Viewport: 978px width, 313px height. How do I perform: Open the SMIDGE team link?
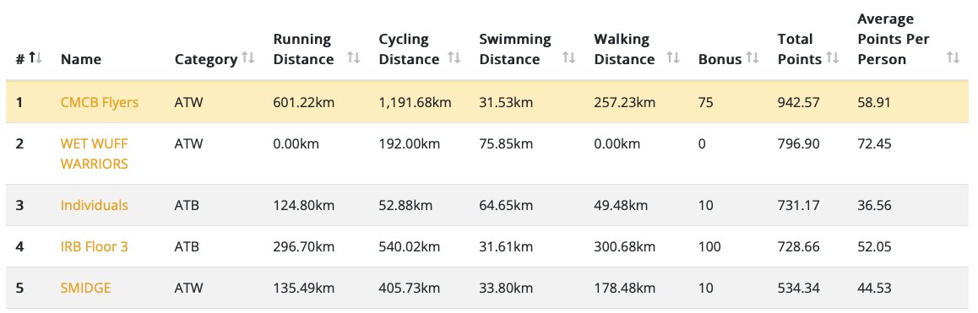coord(85,288)
